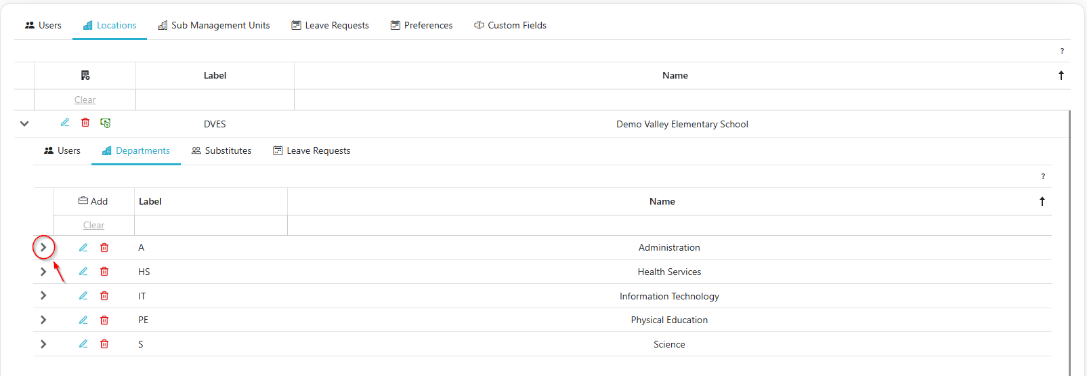Delete the Administration department
The width and height of the screenshot is (1087, 376).
104,248
